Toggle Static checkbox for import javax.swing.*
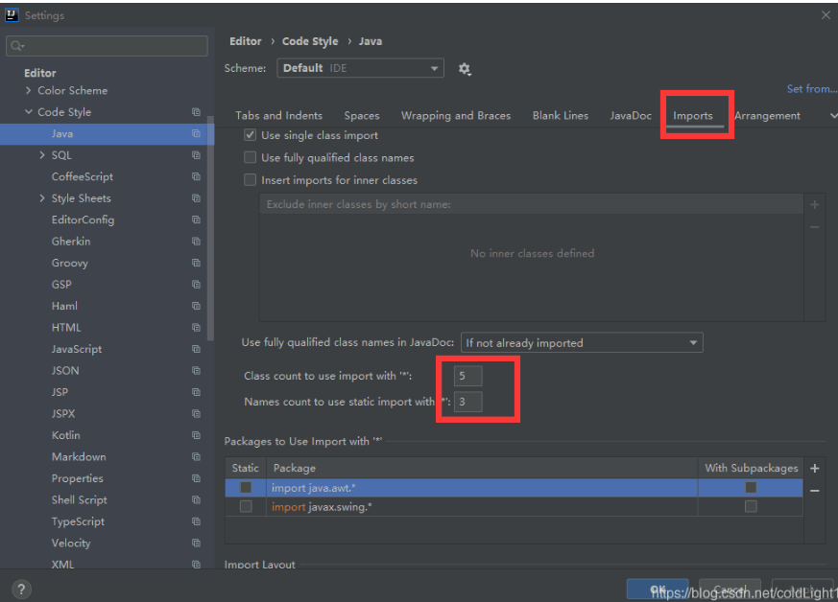Image resolution: width=838 pixels, height=602 pixels. point(246,506)
